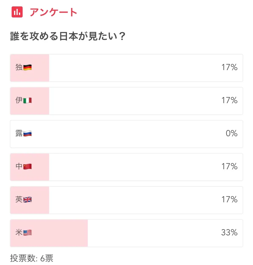Click the 17% result for 独

pos(229,68)
